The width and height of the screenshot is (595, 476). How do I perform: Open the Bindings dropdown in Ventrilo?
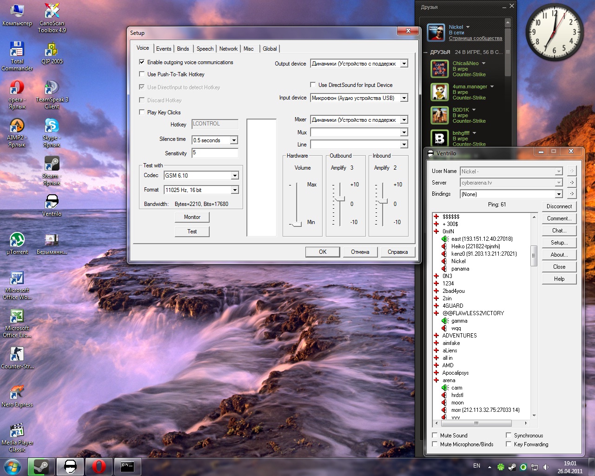tap(559, 194)
